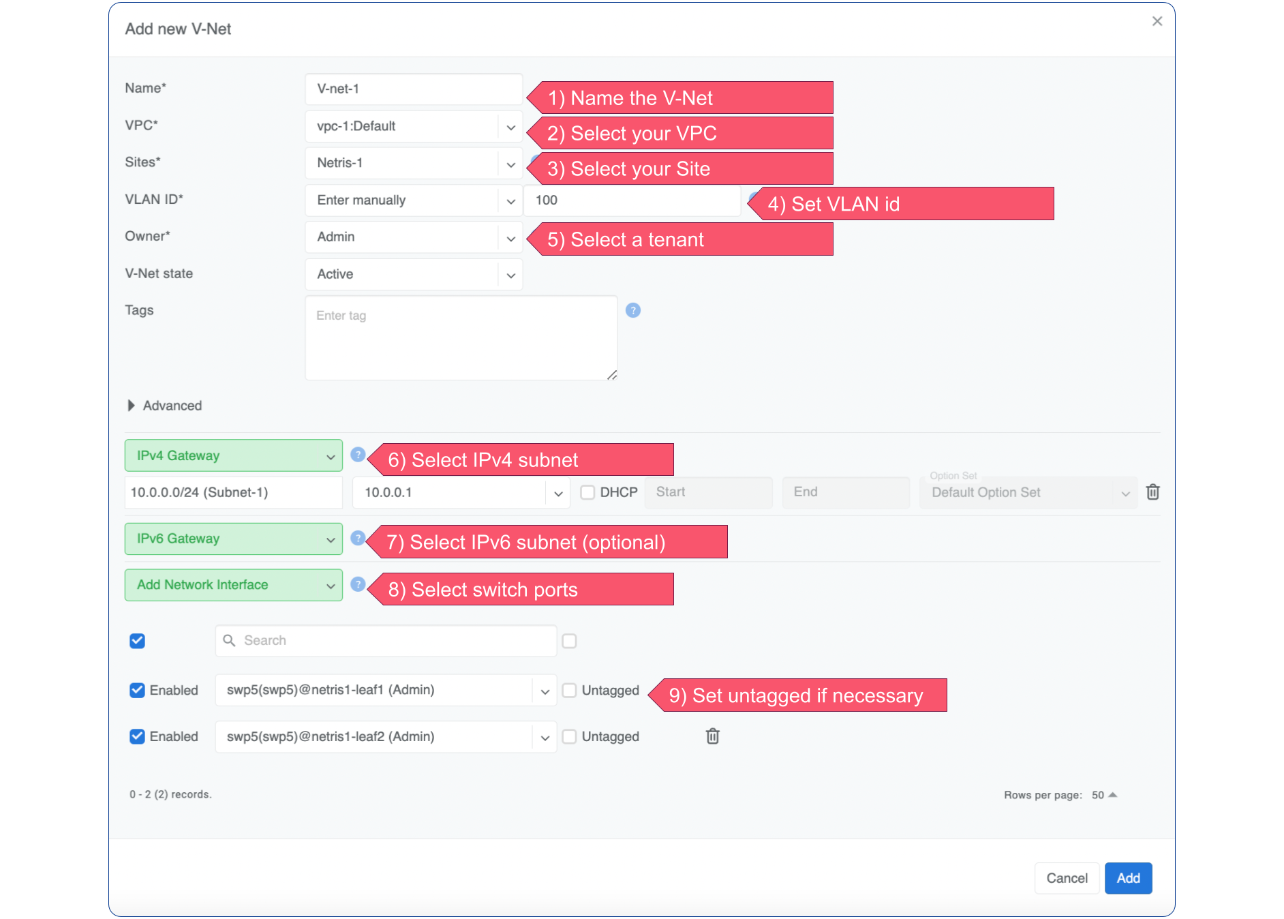Click the search magnifier icon in interface list
This screenshot has height=919, width=1284.
pos(230,641)
